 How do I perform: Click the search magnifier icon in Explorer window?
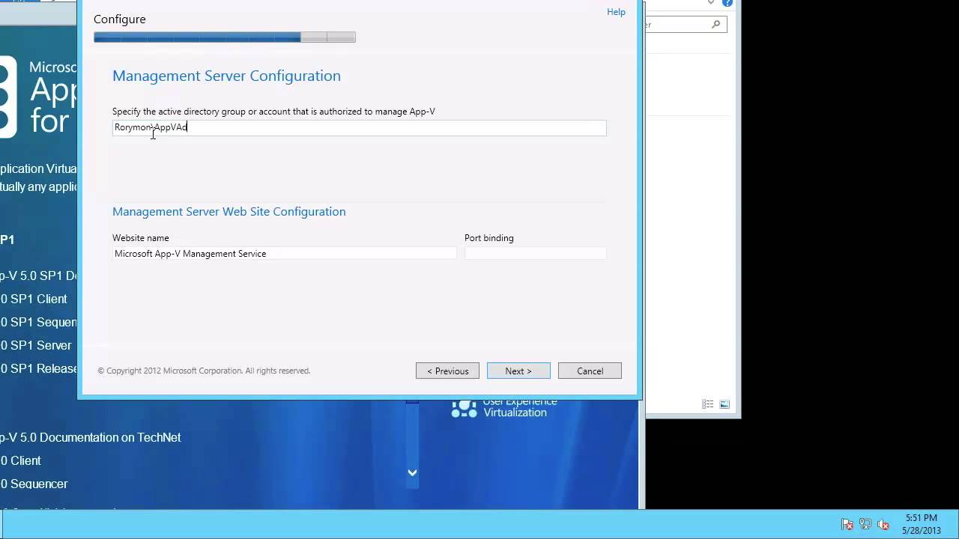pos(716,25)
